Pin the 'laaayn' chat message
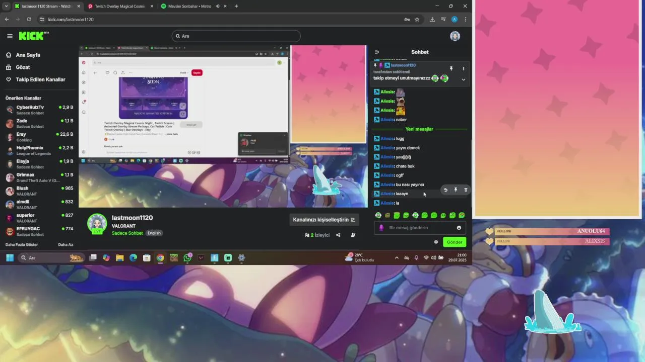The width and height of the screenshot is (645, 362). 456,190
